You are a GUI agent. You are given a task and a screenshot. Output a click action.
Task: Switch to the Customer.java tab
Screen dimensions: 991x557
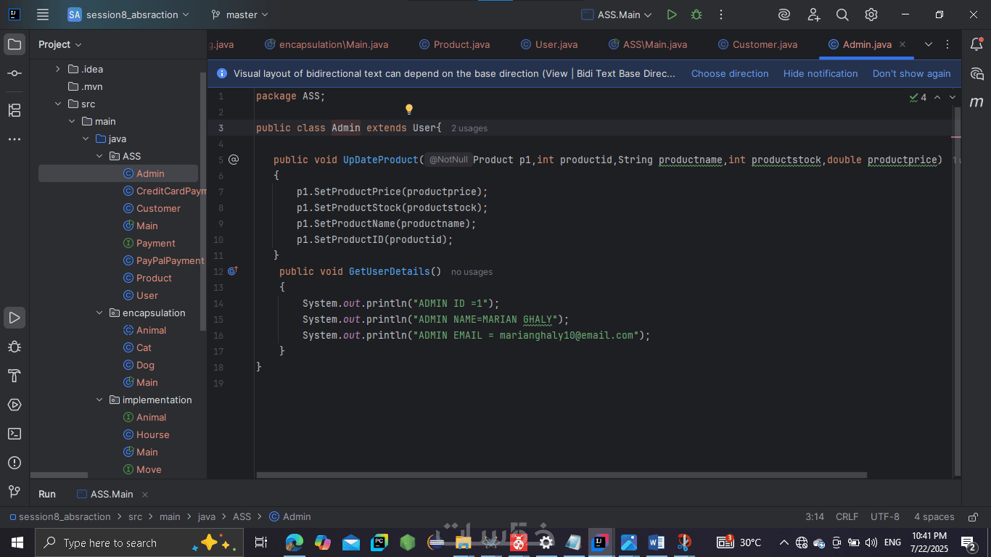764,45
